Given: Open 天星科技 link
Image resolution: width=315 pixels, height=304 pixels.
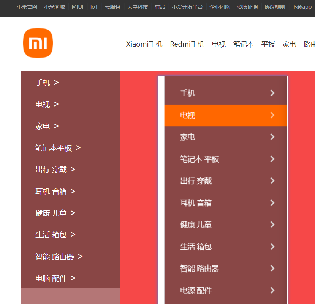Looking at the screenshot, I should coord(138,7).
